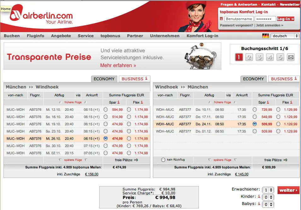This screenshot has width=301, height=210.
Task: Click the envelope booking step icon
Action: (x=291, y=57)
